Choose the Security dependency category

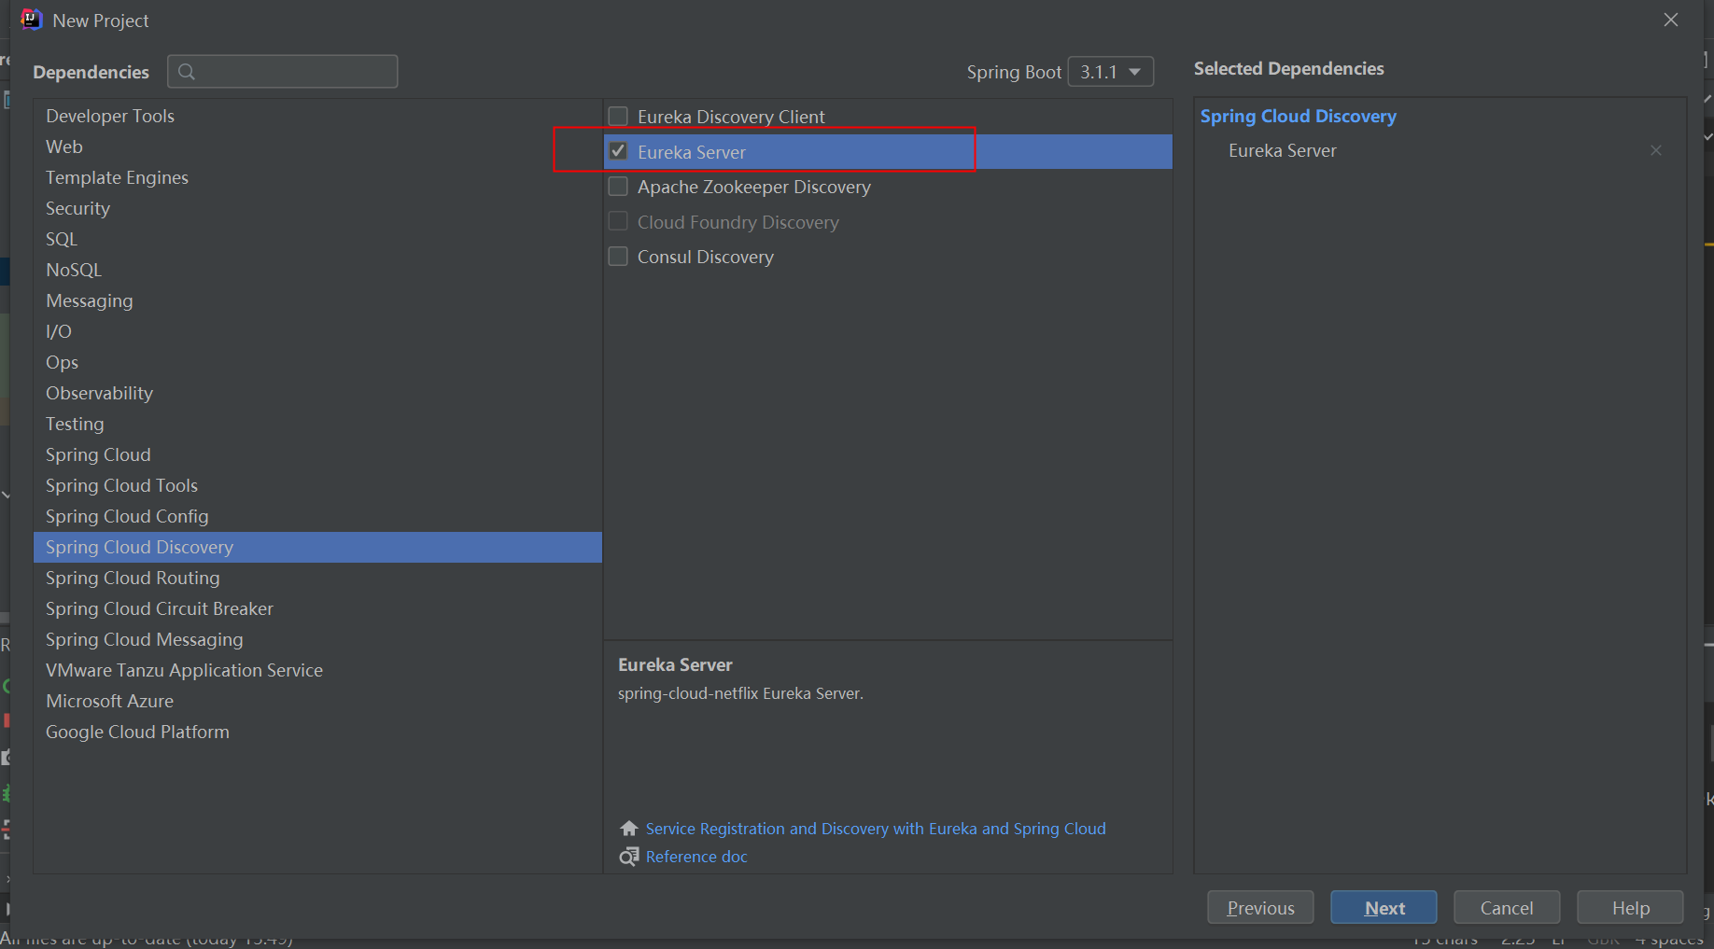pos(77,208)
